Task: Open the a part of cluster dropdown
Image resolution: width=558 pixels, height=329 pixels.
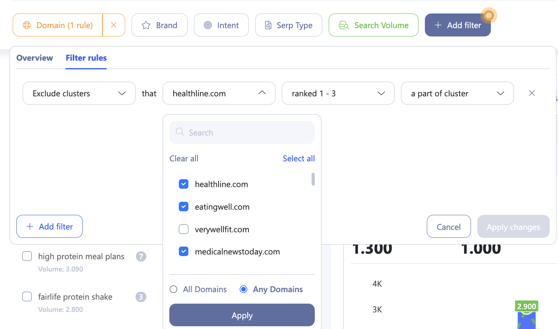Action: coord(457,94)
